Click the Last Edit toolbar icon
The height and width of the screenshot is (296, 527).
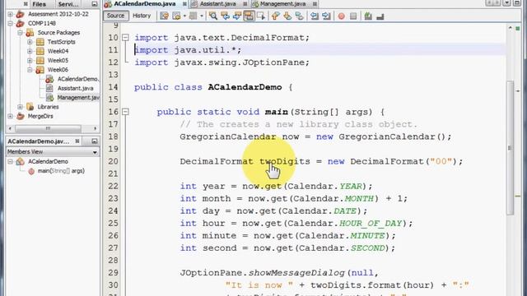tap(164, 16)
